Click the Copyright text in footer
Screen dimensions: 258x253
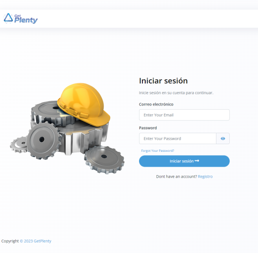point(10,241)
